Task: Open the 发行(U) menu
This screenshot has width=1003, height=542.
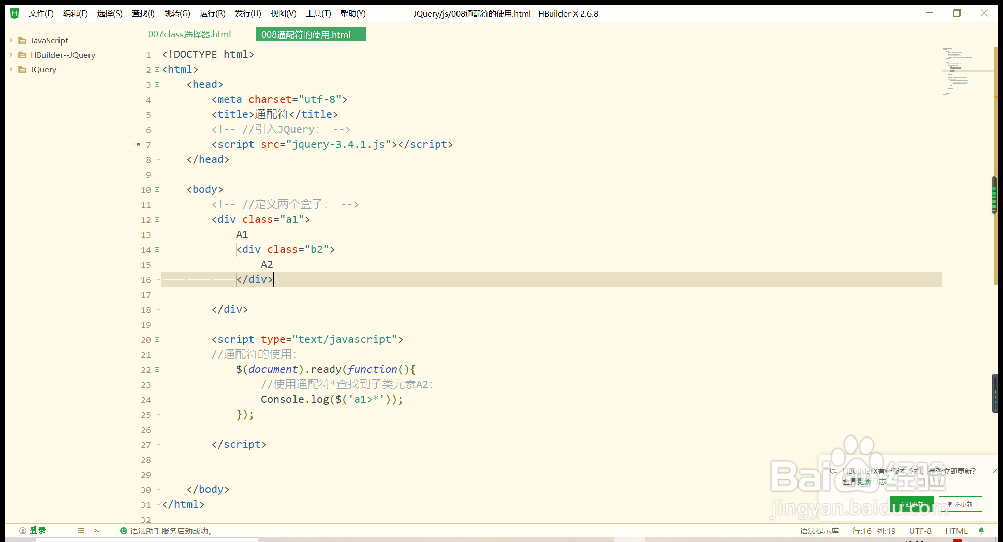Action: [248, 13]
